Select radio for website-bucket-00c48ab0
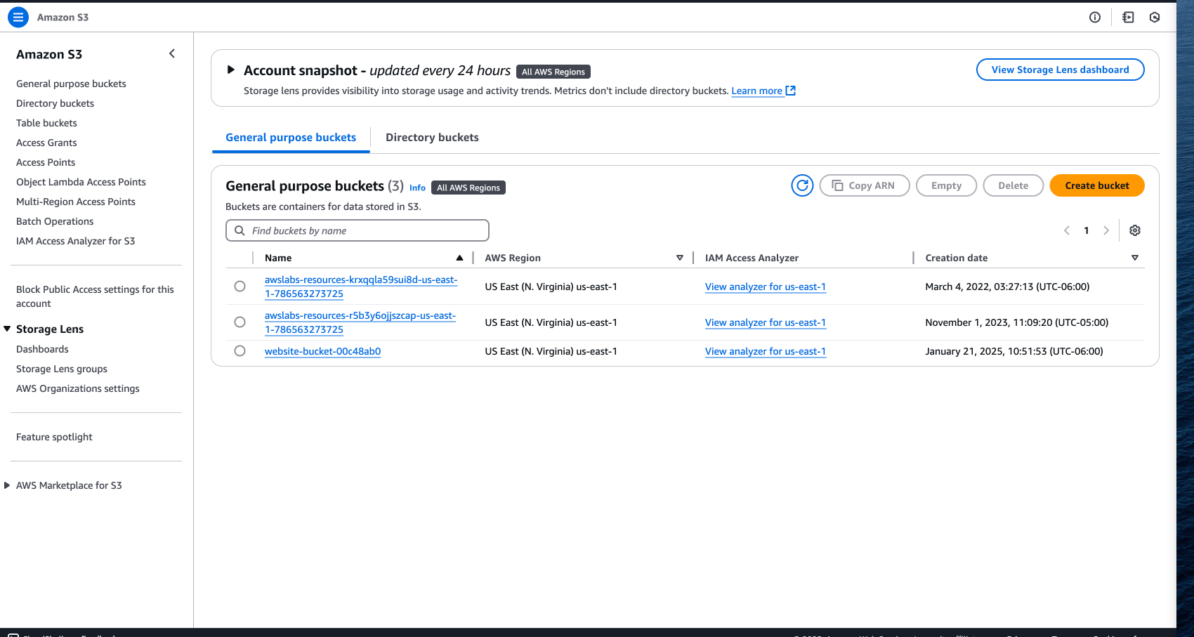 [x=240, y=351]
